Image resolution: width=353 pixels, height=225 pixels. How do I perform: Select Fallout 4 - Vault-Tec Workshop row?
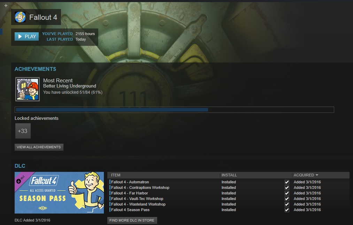tap(229, 199)
